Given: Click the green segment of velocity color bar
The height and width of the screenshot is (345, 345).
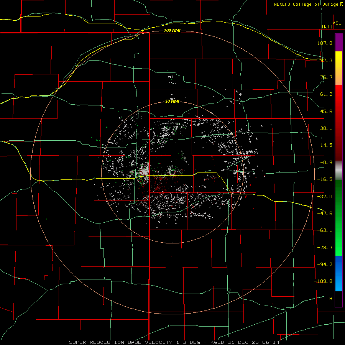Looking at the screenshot, I should coord(338,218).
